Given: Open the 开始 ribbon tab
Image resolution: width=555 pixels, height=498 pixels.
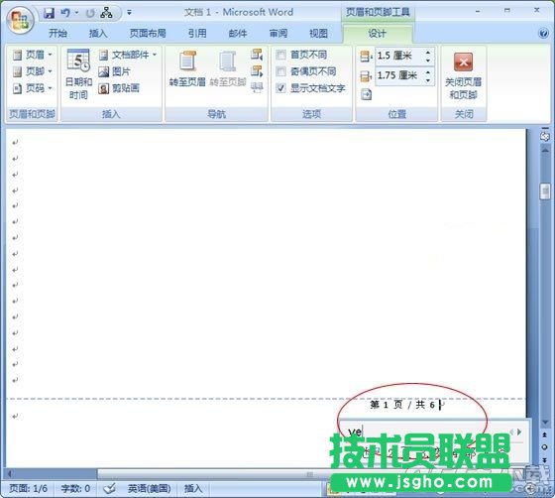Looking at the screenshot, I should coord(57,34).
